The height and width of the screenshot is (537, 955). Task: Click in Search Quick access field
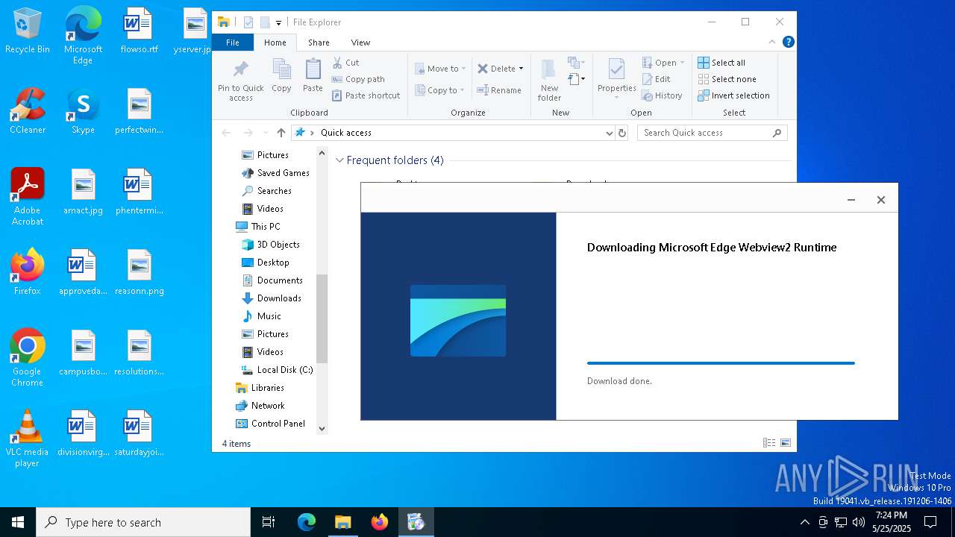706,133
